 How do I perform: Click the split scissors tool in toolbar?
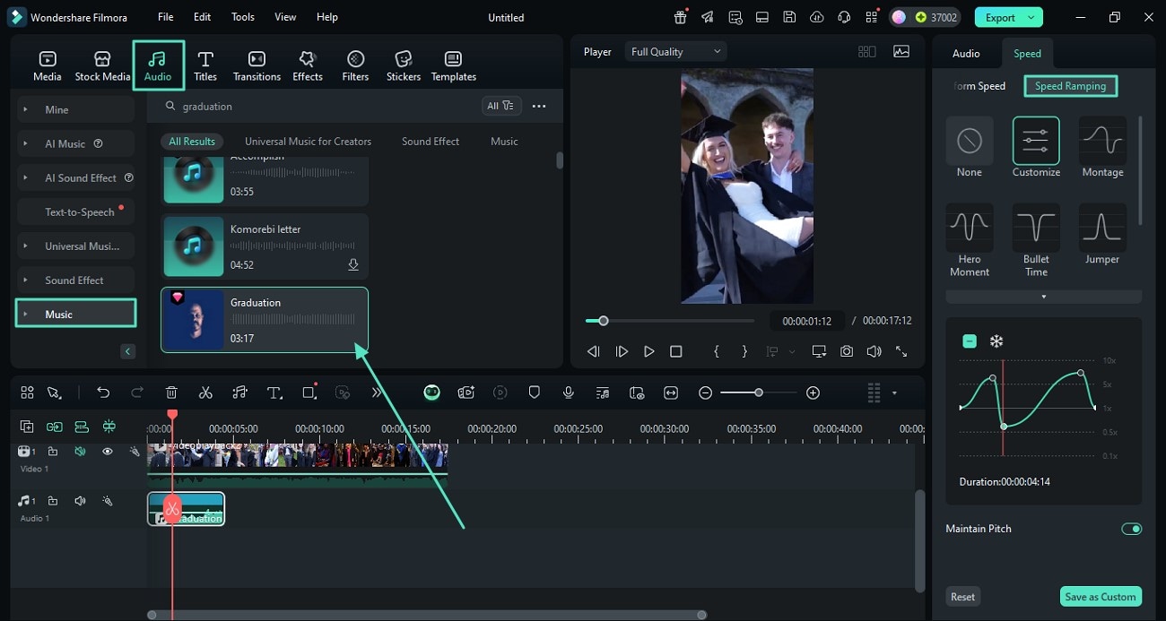click(205, 392)
